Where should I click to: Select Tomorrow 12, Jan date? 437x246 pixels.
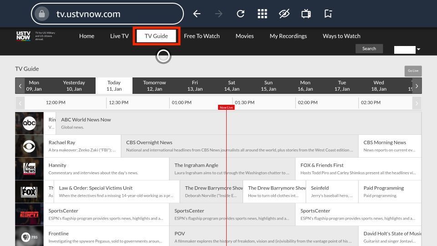click(x=154, y=86)
